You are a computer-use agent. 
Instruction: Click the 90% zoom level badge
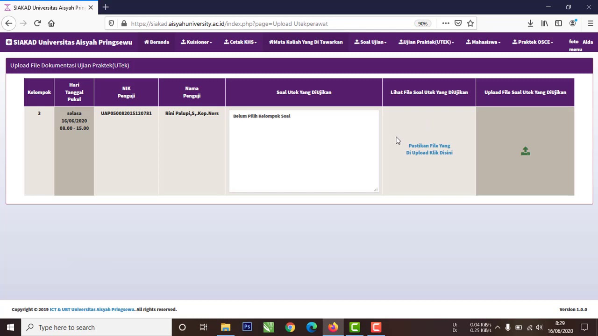click(x=423, y=23)
